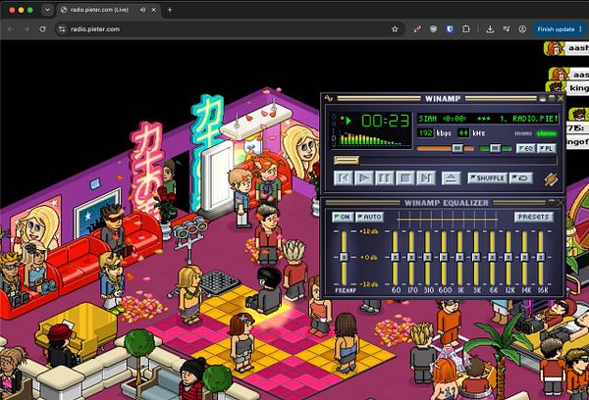
Task: Click the 600 Hz equalizer band slider
Action: tap(444, 258)
